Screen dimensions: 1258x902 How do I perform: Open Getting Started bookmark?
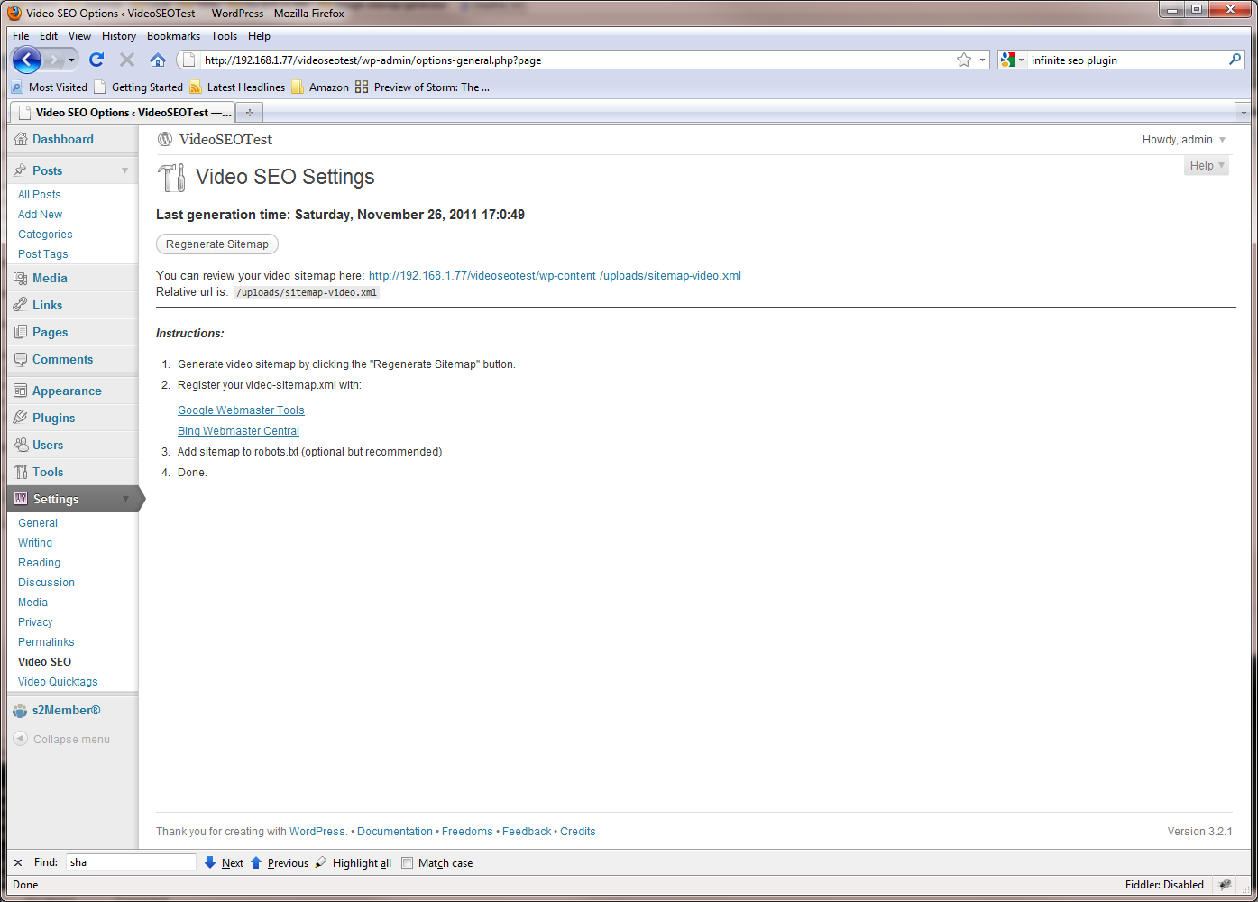139,87
